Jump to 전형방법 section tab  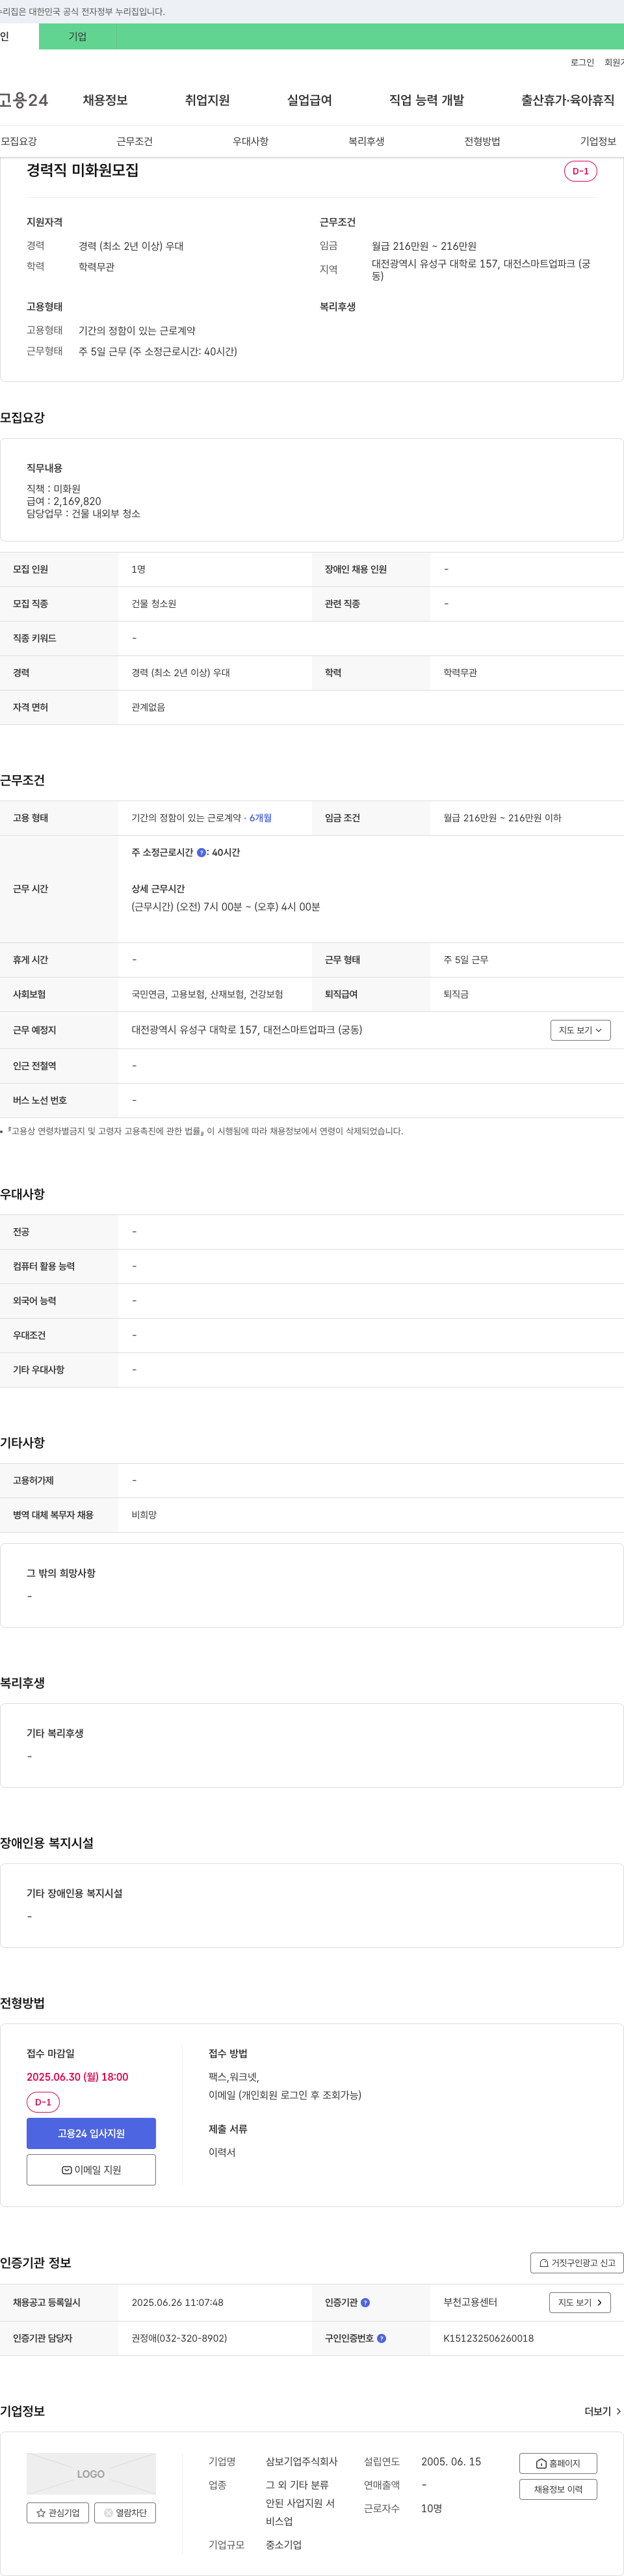482,141
